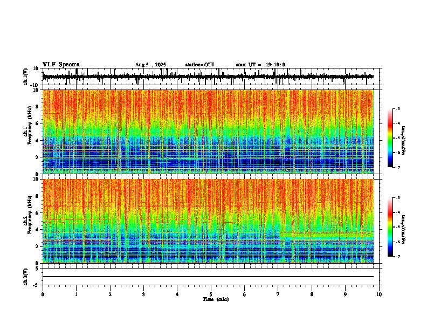
Task: Click the ch.1 spectrogram color scale bar
Action: pos(390,138)
